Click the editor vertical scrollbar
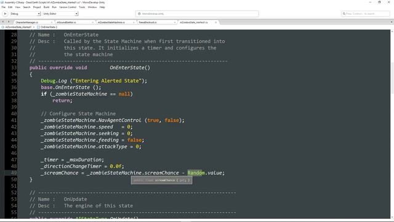Screen dimensions: 394x222 [392, 123]
